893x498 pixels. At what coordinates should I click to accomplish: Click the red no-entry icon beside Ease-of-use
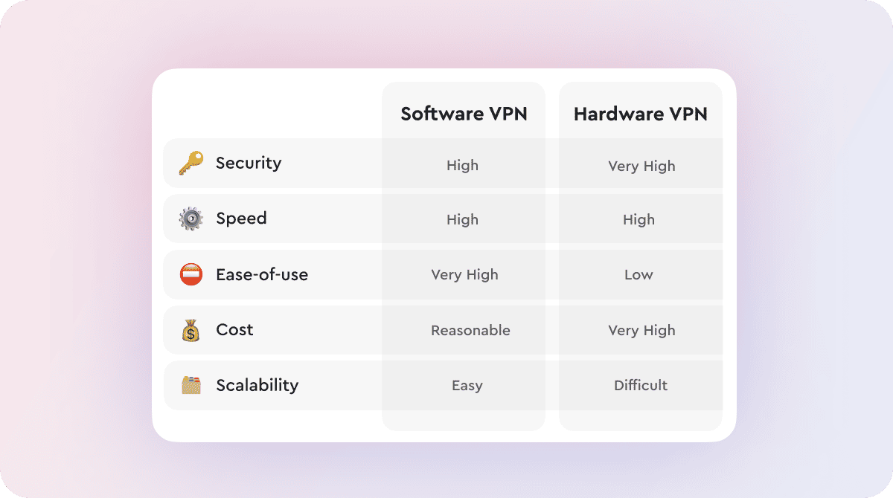click(191, 274)
